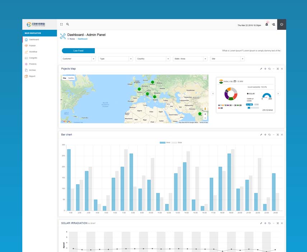Viewport: 307px width, 252px height.
Task: Toggle fullscreen icon in top bar
Action: click(x=61, y=24)
